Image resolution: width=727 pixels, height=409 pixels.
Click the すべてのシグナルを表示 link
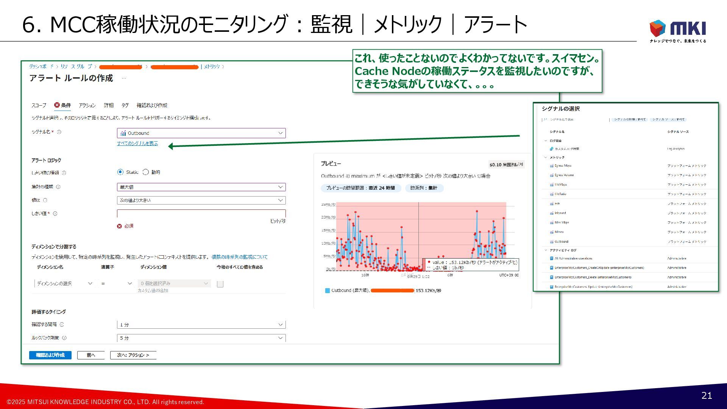137,144
